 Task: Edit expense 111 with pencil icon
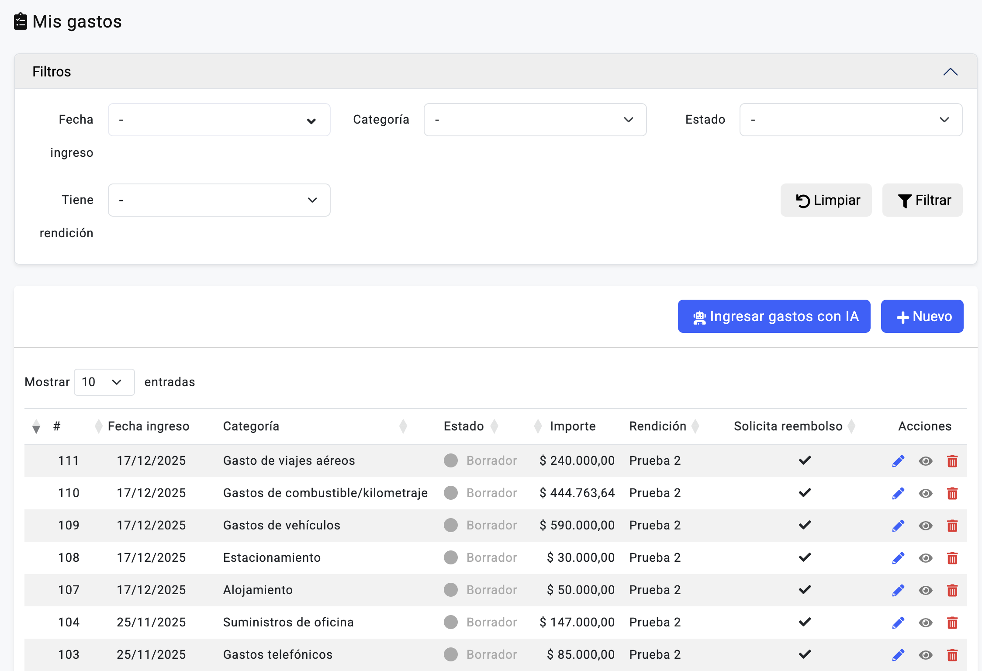click(x=898, y=461)
